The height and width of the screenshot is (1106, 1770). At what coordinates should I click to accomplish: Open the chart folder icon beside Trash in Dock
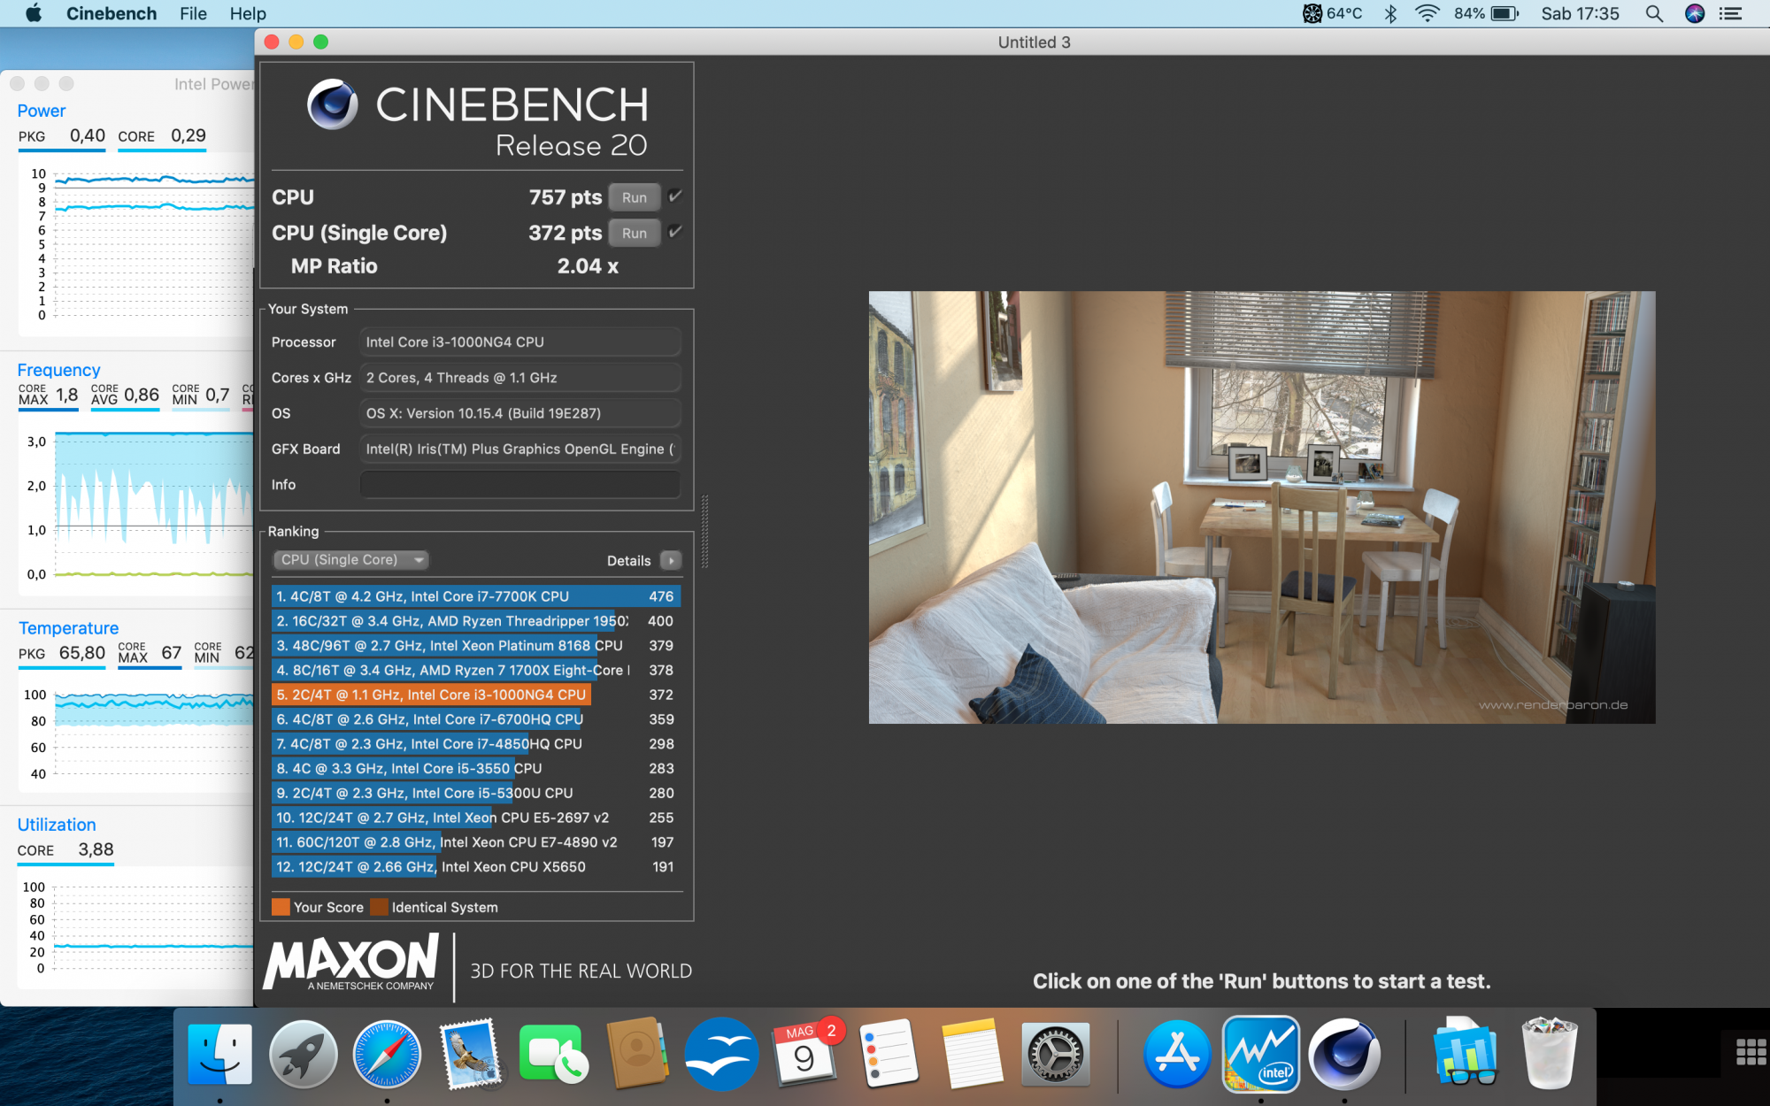point(1466,1053)
